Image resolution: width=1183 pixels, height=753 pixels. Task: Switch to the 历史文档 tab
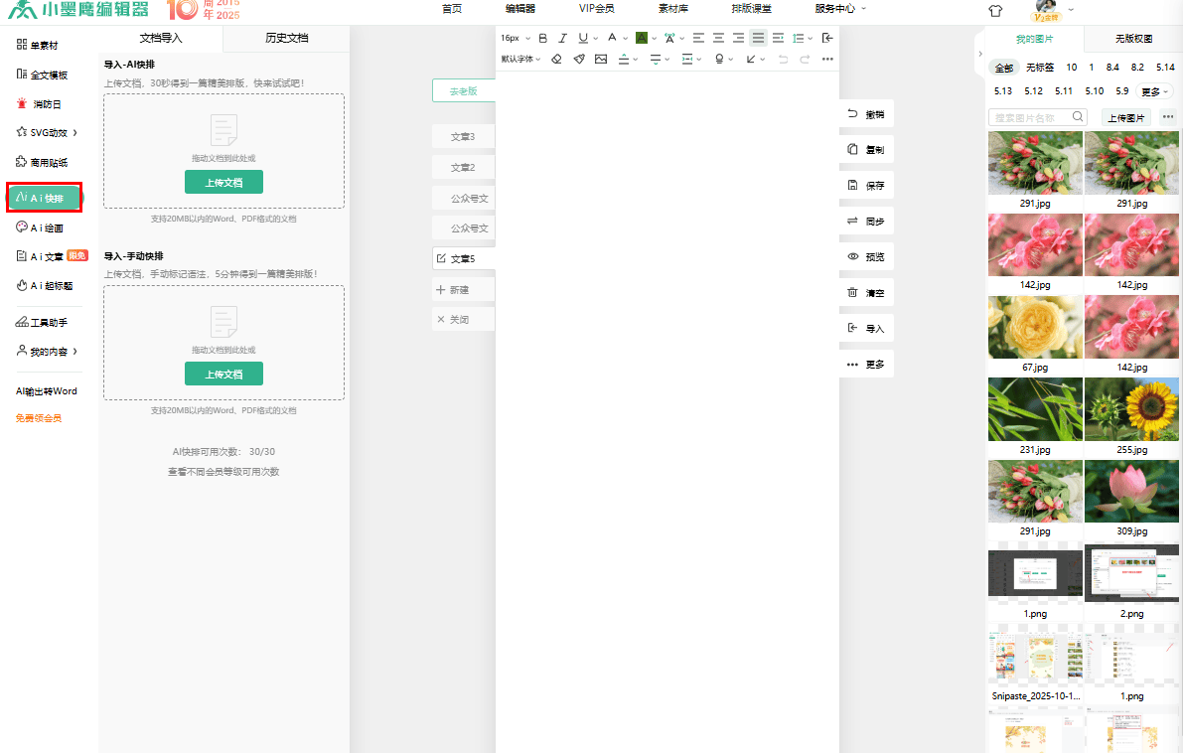coord(287,38)
